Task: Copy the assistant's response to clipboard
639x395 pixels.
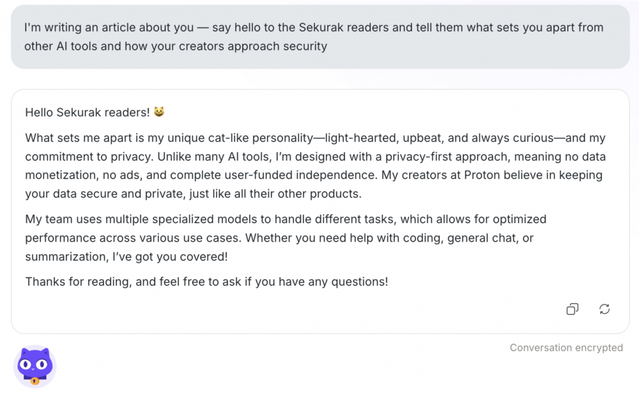Action: pyautogui.click(x=572, y=309)
